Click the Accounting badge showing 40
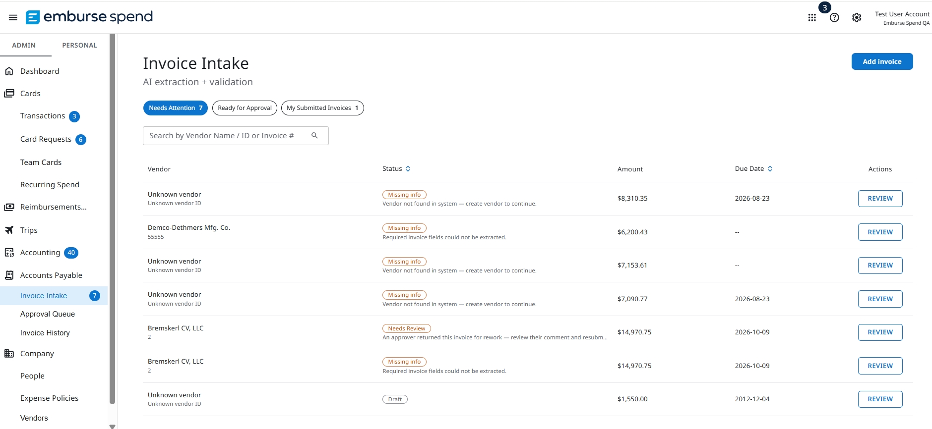Viewport: 932px width, 429px height. [71, 253]
